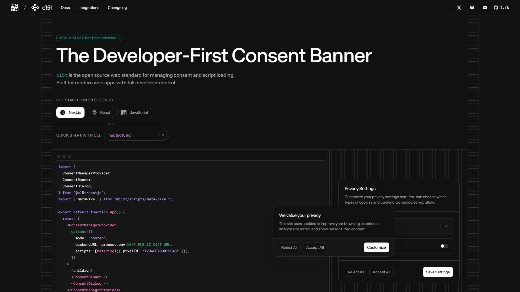The height and width of the screenshot is (292, 520).
Task: Open the Bluesky butterfly icon
Action: point(472,8)
